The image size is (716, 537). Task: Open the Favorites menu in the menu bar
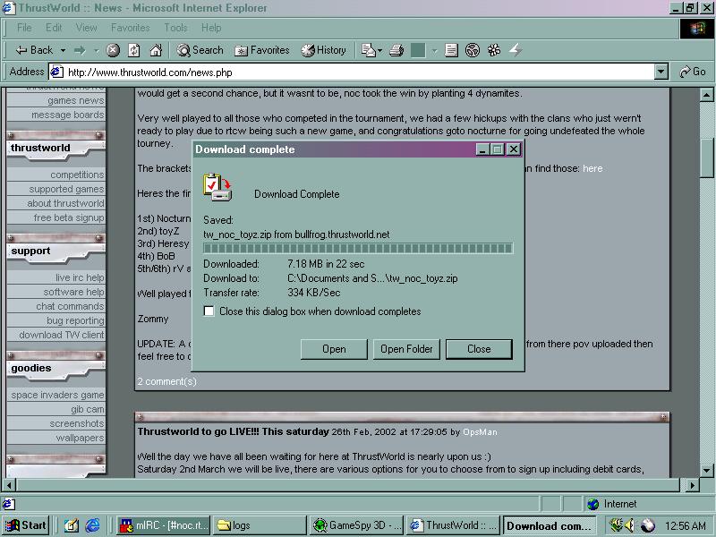(x=130, y=28)
